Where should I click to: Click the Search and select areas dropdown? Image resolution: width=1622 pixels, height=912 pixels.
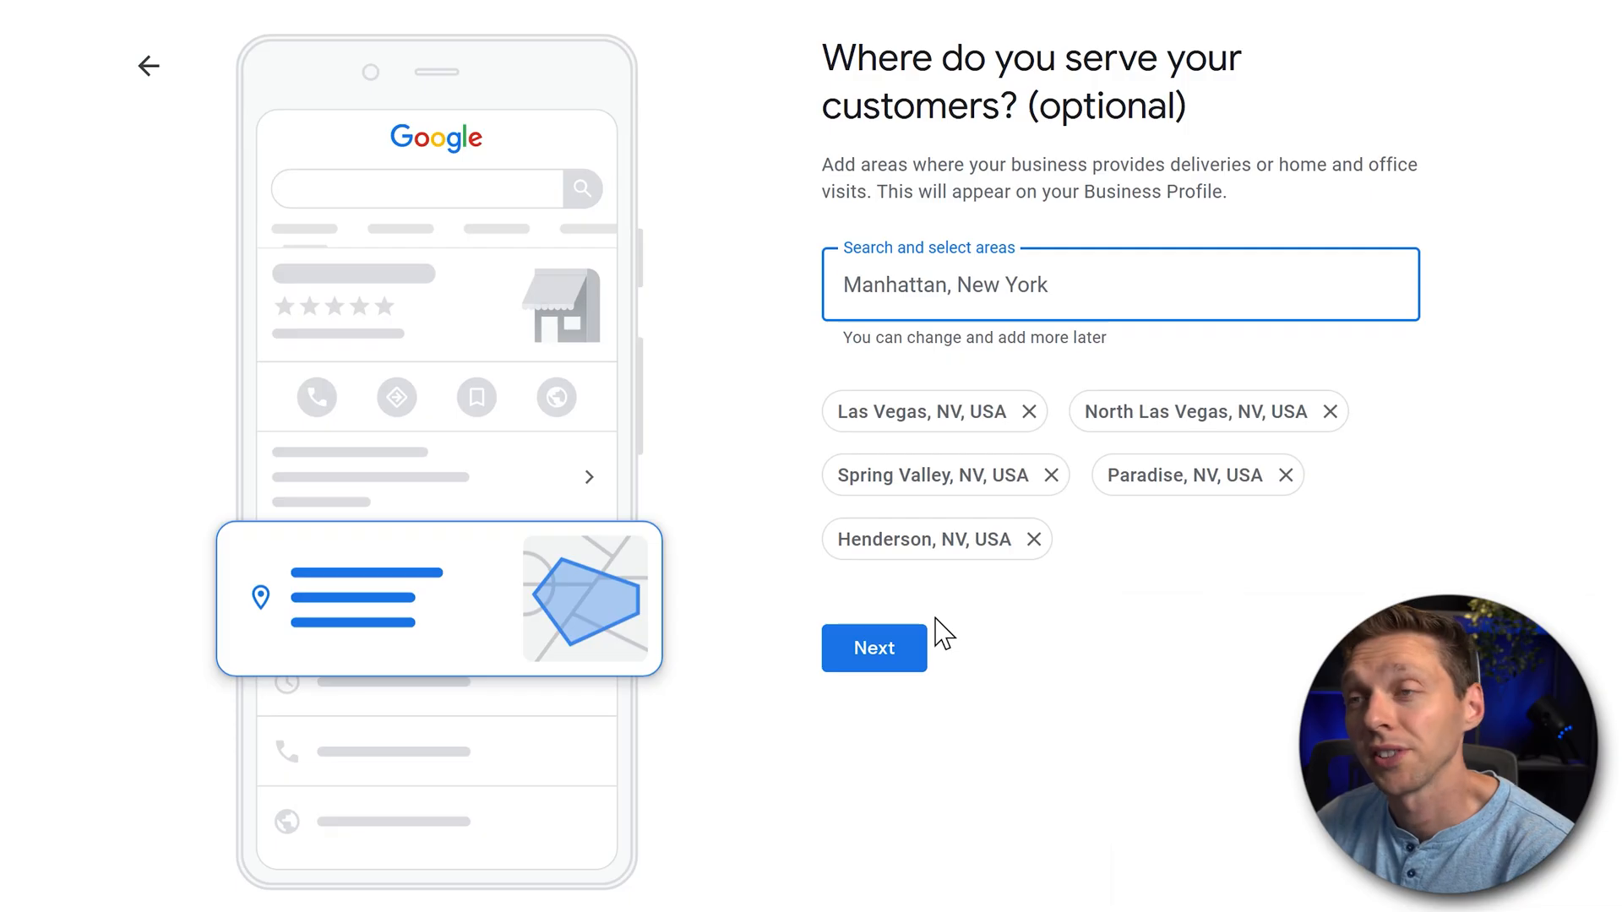1119,284
